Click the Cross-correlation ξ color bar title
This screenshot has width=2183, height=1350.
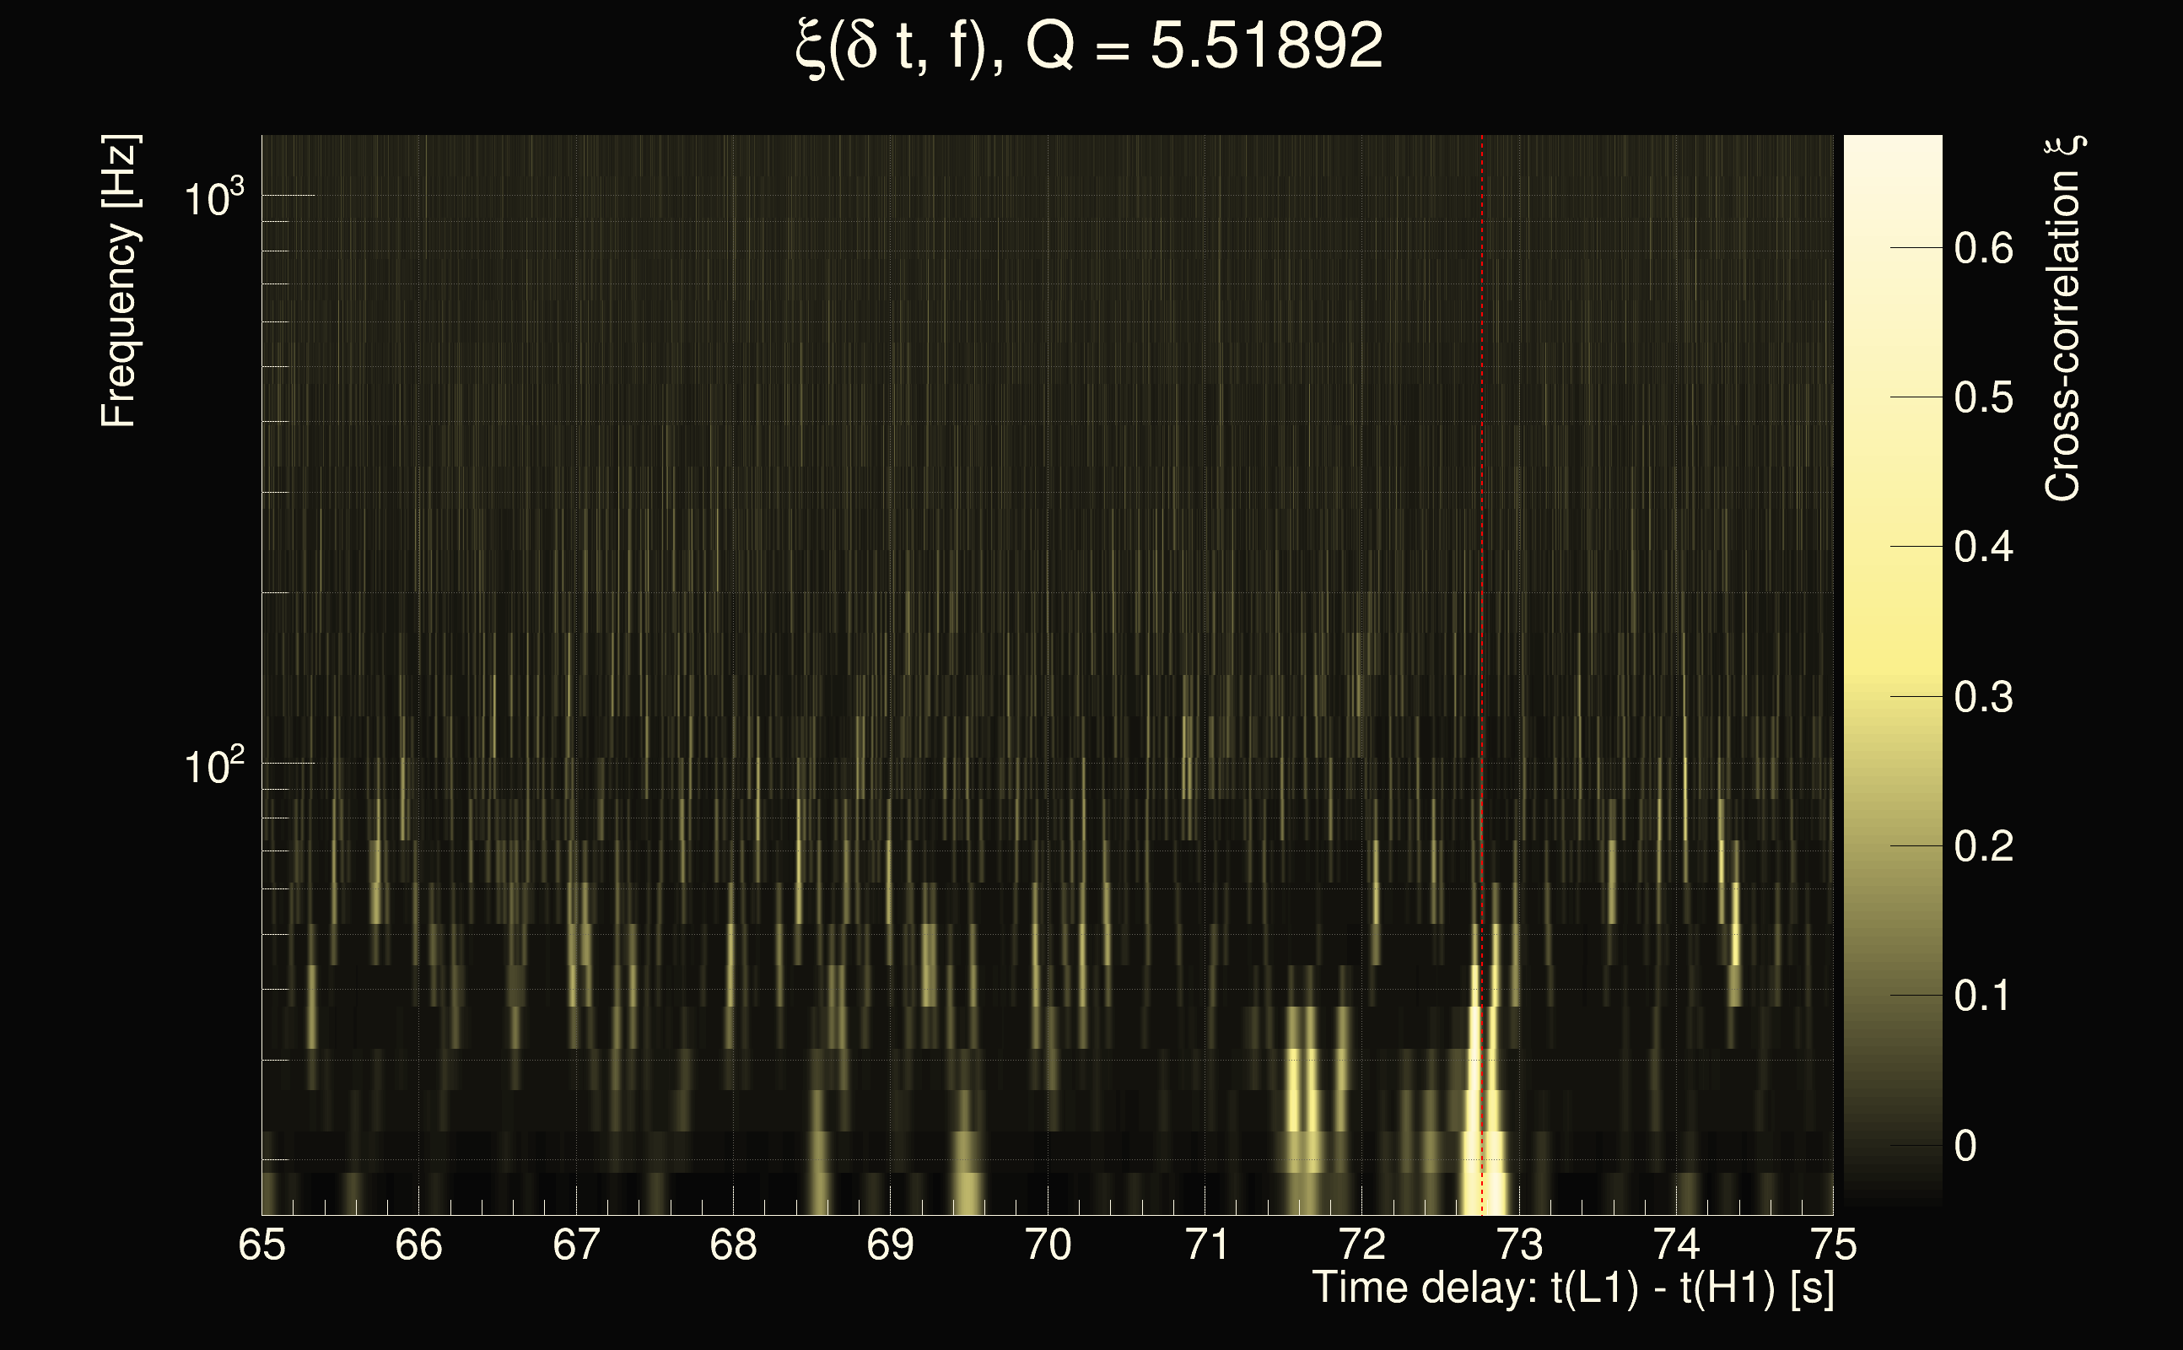pos(2063,318)
